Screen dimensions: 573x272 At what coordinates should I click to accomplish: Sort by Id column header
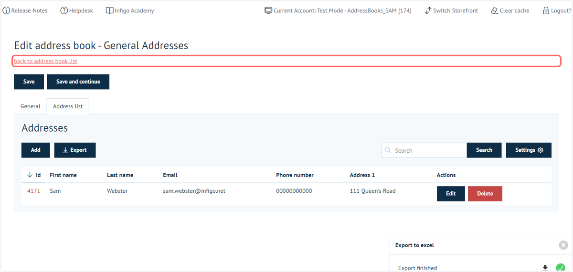coord(34,175)
